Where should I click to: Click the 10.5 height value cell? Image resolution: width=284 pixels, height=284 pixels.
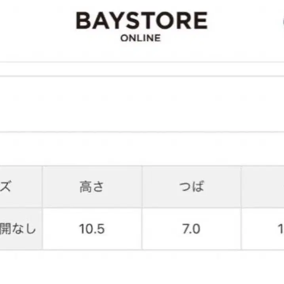click(x=92, y=229)
